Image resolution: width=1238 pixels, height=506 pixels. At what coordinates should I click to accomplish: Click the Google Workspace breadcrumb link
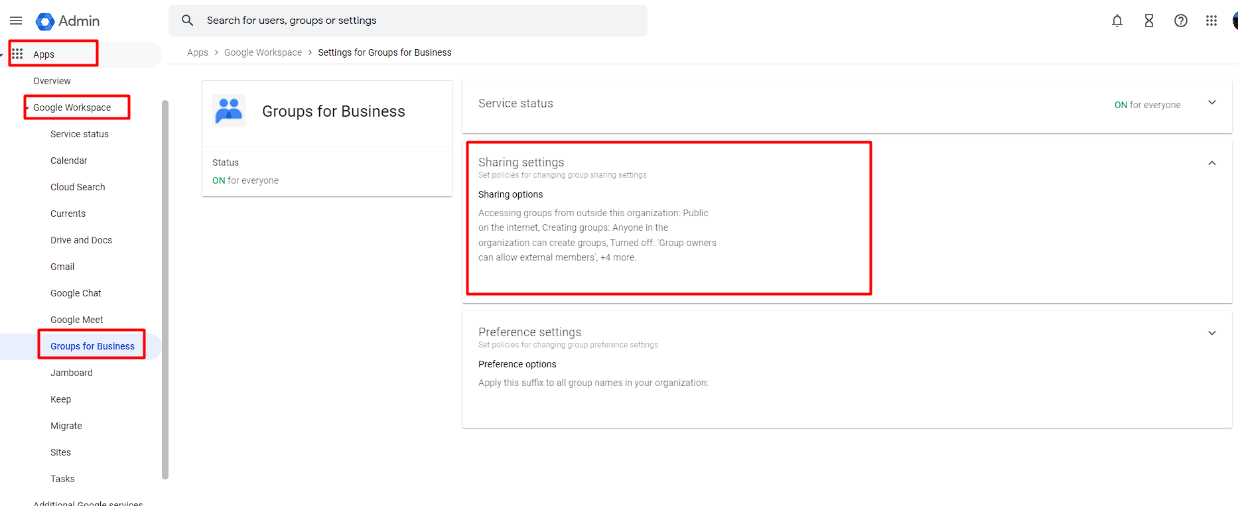(263, 52)
